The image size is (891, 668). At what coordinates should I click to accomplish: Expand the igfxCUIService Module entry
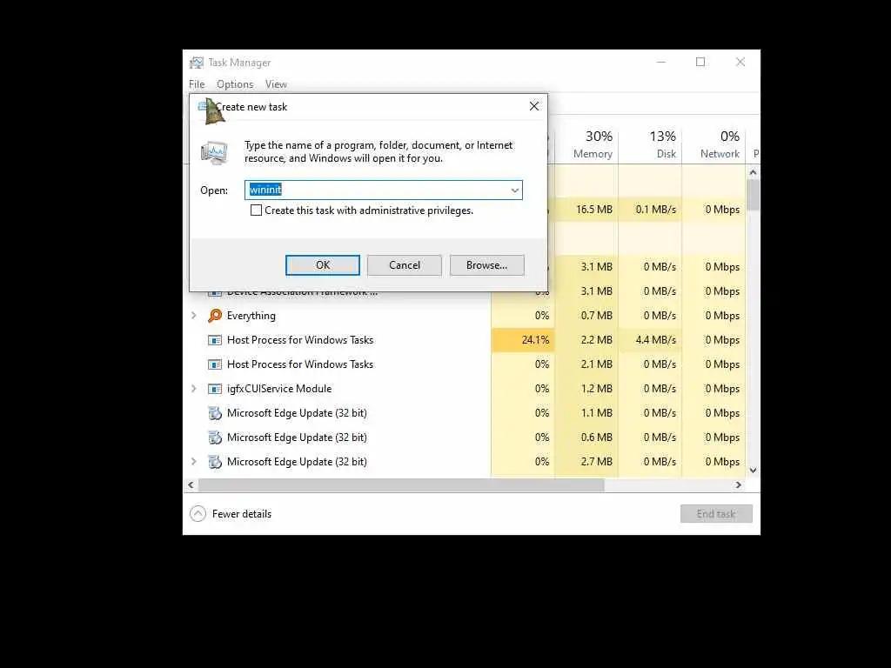(x=194, y=389)
